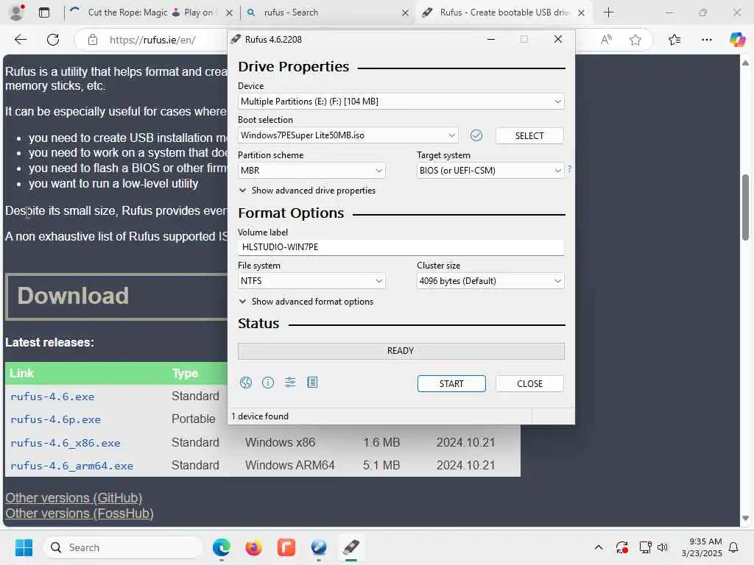Open Favorites list icon in Edge
The height and width of the screenshot is (565, 754).
point(674,40)
